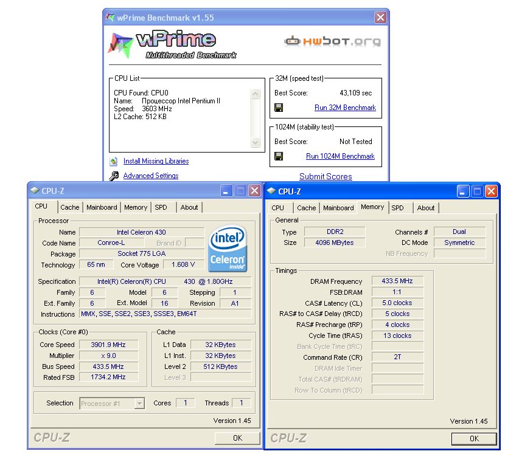This screenshot has width=505, height=454.
Task: Switch to Cache tab in left CPU-Z
Action: pos(70,207)
